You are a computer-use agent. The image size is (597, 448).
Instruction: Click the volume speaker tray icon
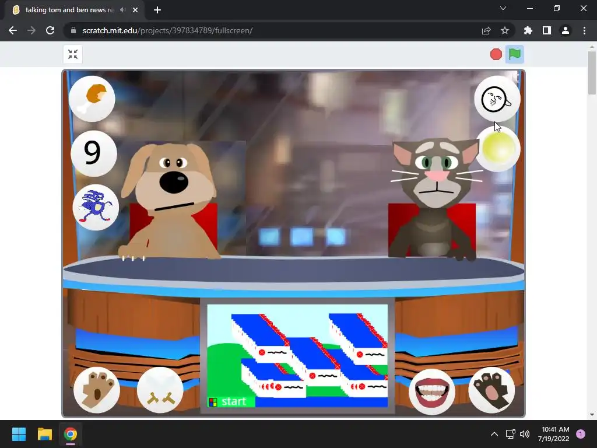coord(525,434)
